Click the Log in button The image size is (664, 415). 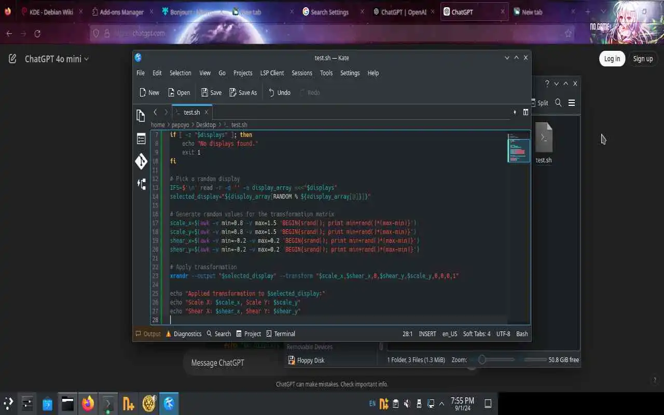point(612,59)
